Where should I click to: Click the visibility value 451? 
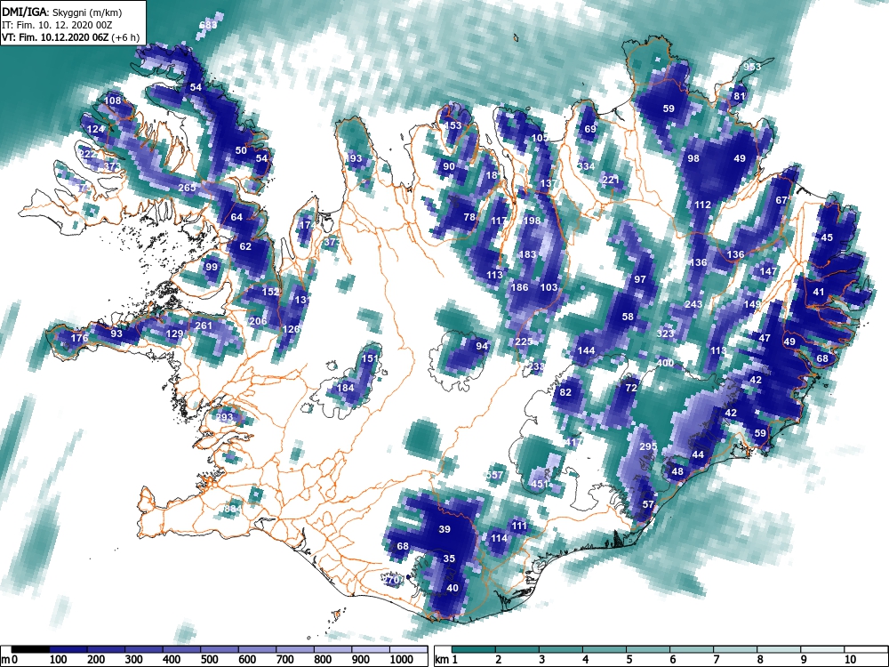(x=540, y=484)
